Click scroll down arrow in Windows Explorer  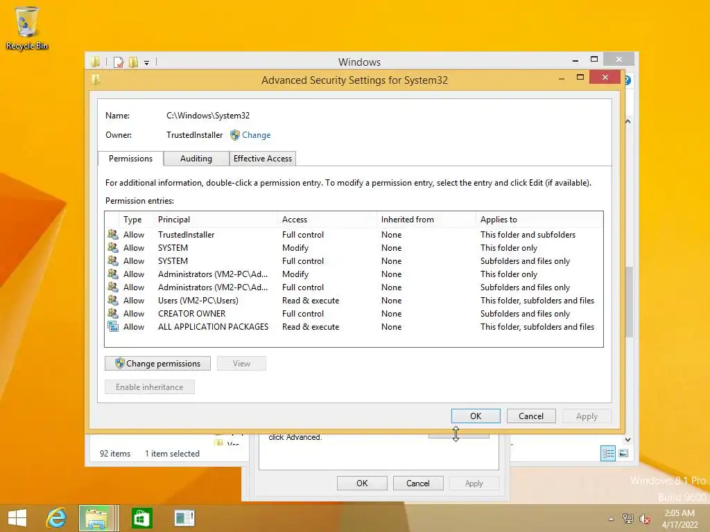[628, 440]
